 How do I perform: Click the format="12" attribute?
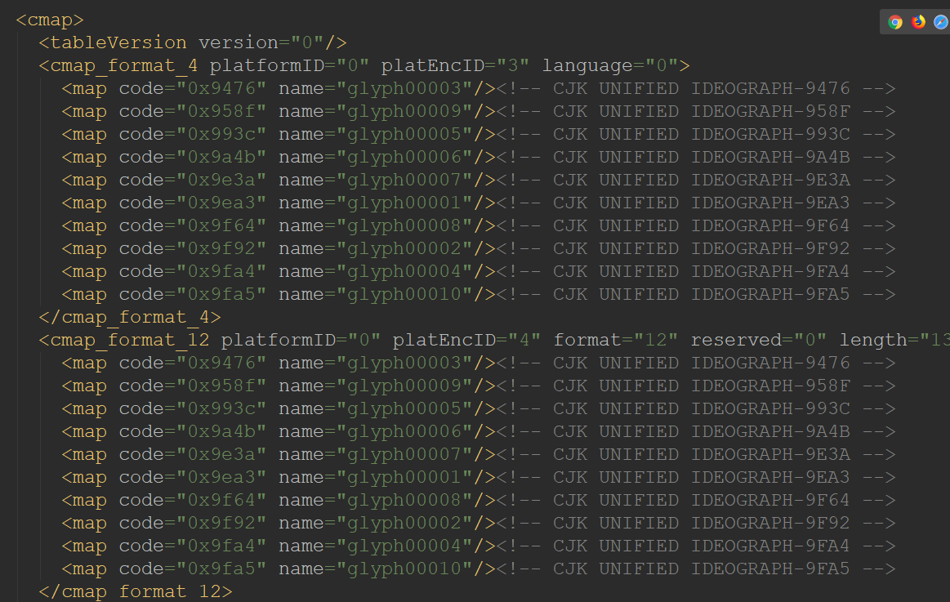tap(615, 340)
